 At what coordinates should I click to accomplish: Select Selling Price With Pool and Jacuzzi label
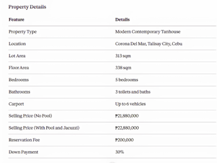click(44, 128)
